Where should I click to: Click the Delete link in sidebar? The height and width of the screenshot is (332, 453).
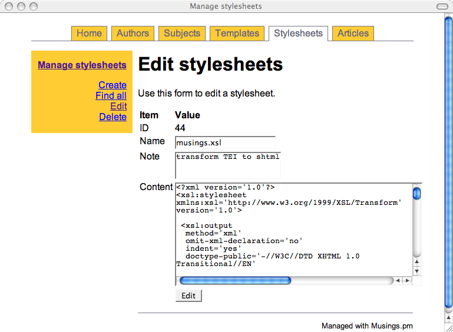[113, 117]
